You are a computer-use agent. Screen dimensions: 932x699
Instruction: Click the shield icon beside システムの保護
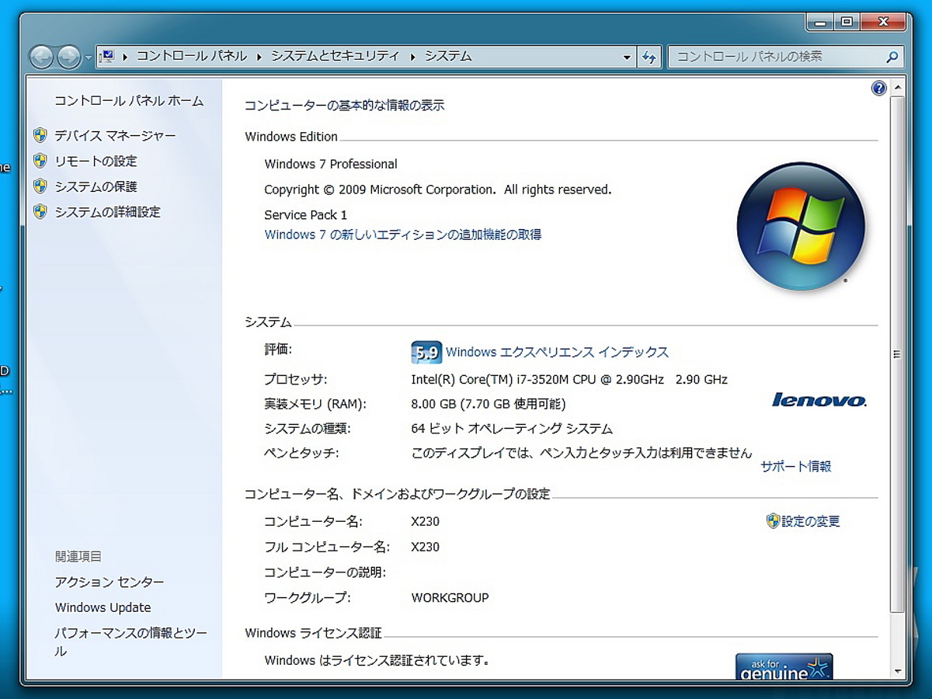tap(40, 186)
